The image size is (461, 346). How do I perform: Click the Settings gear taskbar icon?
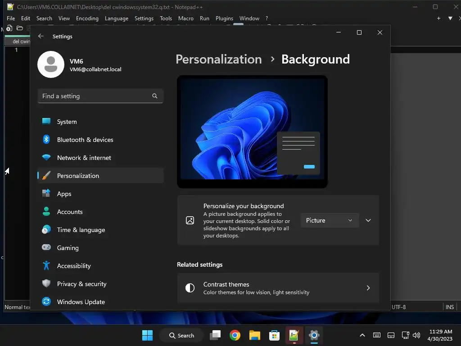coord(314,335)
